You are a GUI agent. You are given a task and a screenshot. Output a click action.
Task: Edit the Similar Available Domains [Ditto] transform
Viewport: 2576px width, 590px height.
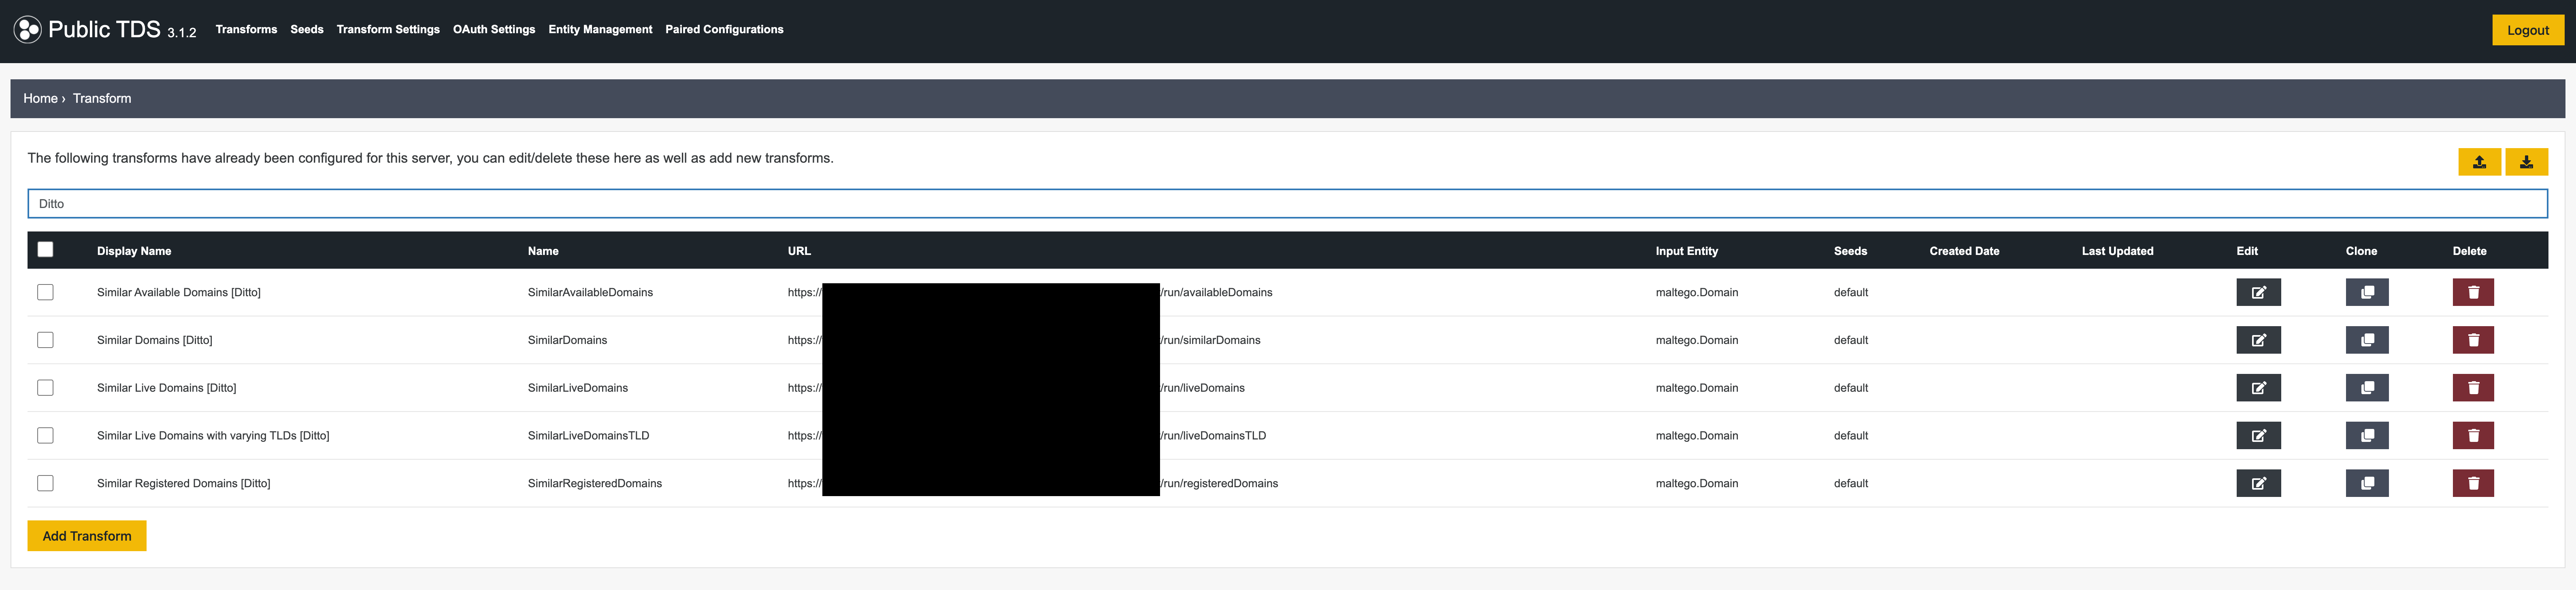pyautogui.click(x=2259, y=292)
